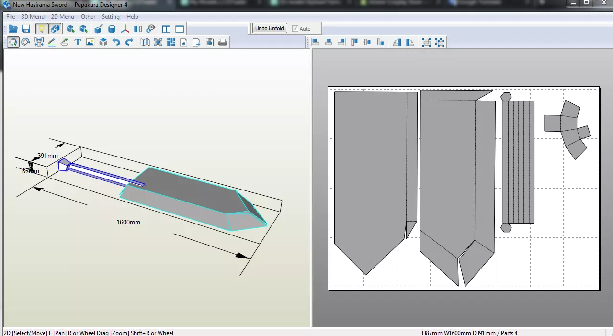Open the Setting menu
Image resolution: width=613 pixels, height=336 pixels.
tap(111, 17)
